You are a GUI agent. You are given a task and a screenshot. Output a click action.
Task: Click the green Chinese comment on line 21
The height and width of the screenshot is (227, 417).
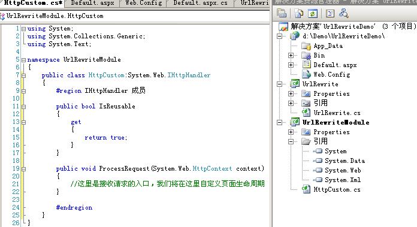167,184
